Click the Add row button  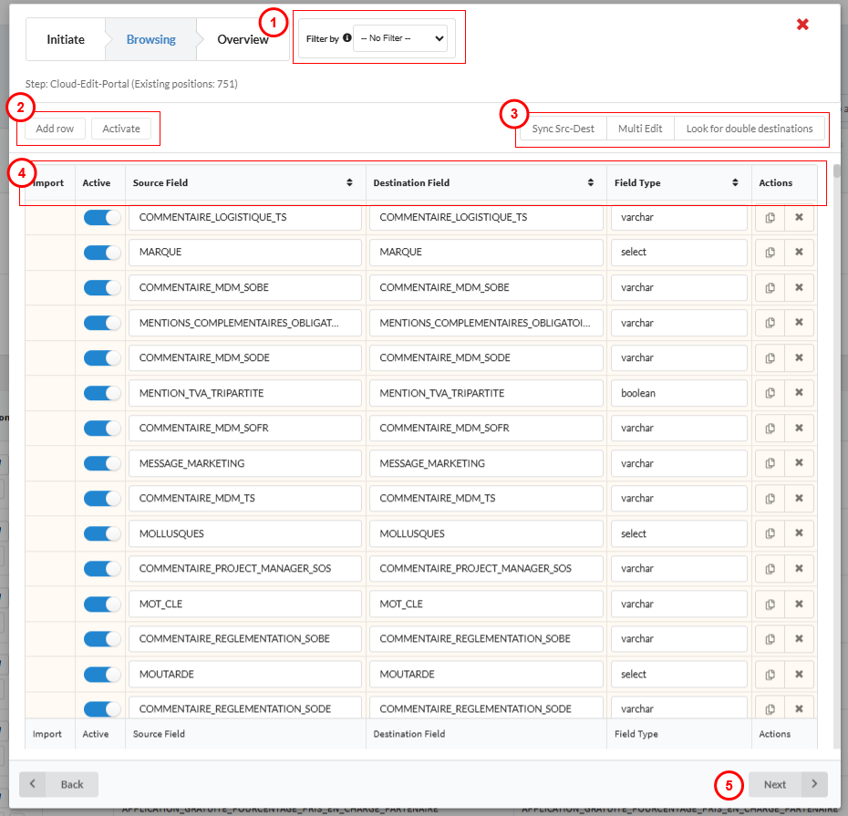(55, 129)
